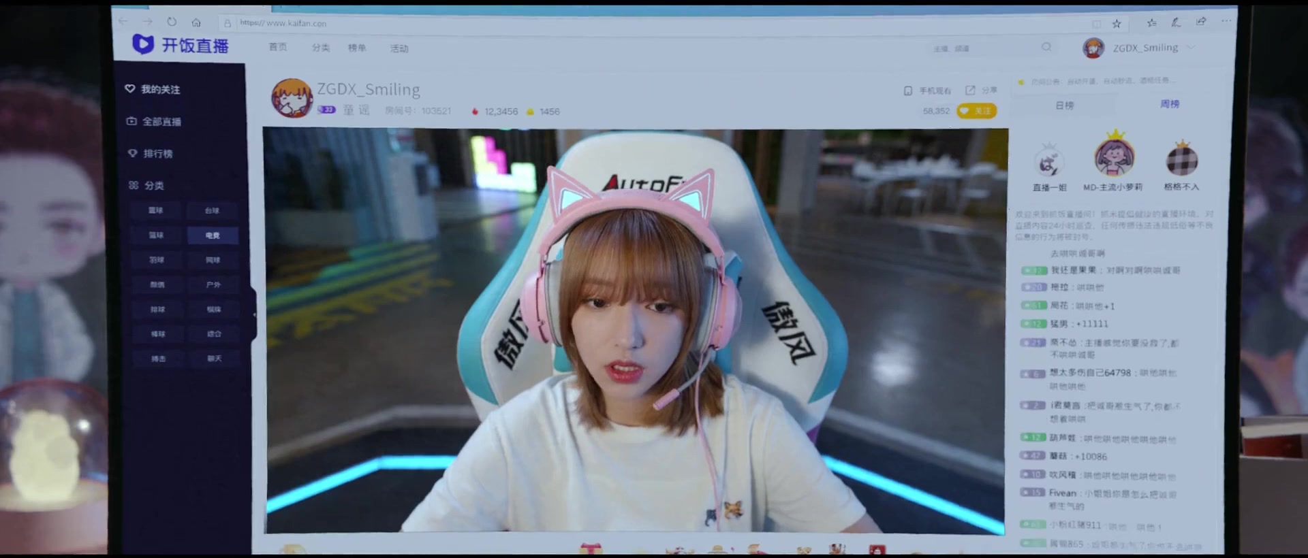Bookmark page using address bar star icon
The width and height of the screenshot is (1308, 558).
click(1117, 23)
